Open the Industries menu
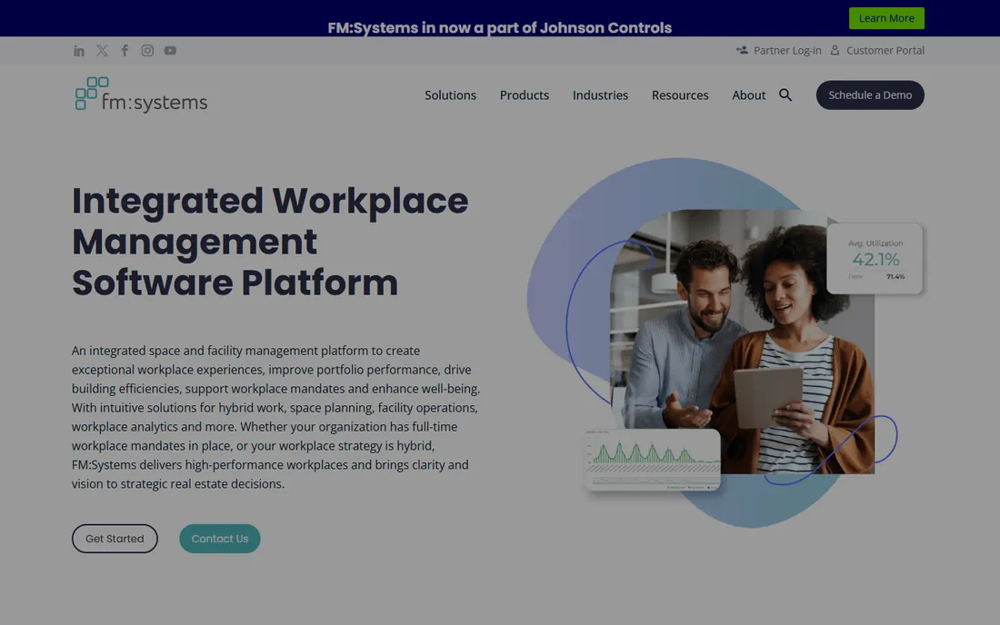 click(600, 94)
